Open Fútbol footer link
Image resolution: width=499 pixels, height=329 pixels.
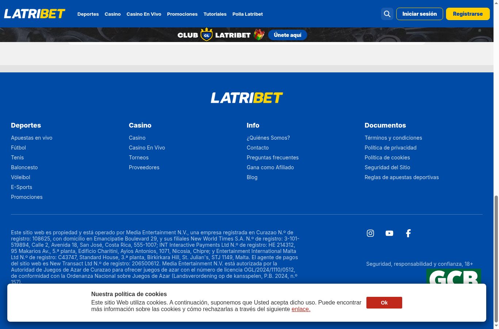click(18, 148)
